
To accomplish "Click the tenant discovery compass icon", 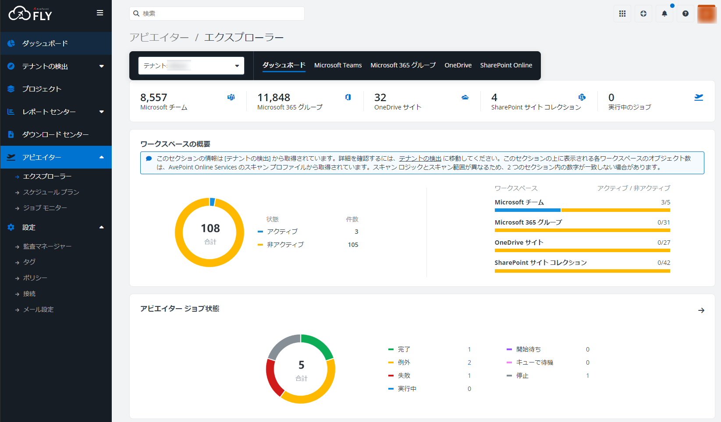I will 11,66.
